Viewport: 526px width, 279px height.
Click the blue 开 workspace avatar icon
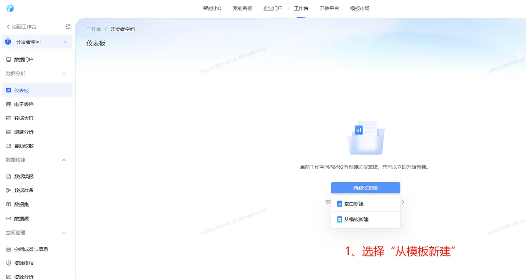(x=8, y=42)
